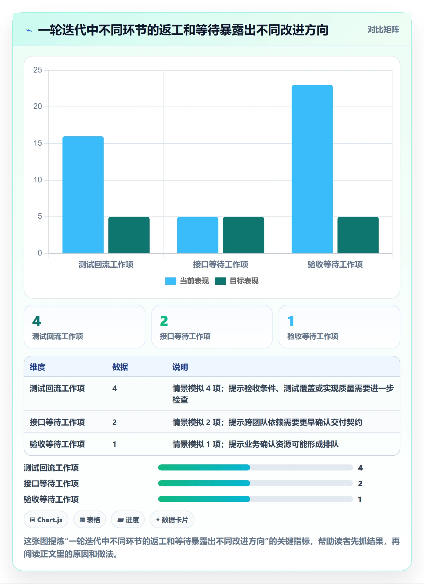
Task: Click the 对比矩阵 label in header
Action: (383, 30)
